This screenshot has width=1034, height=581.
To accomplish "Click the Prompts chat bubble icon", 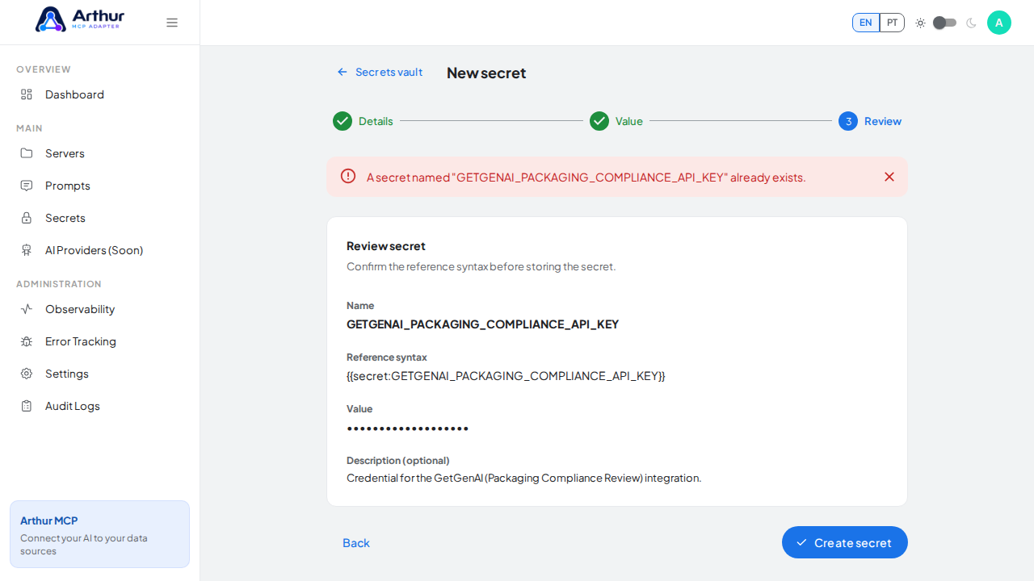I will tap(27, 186).
